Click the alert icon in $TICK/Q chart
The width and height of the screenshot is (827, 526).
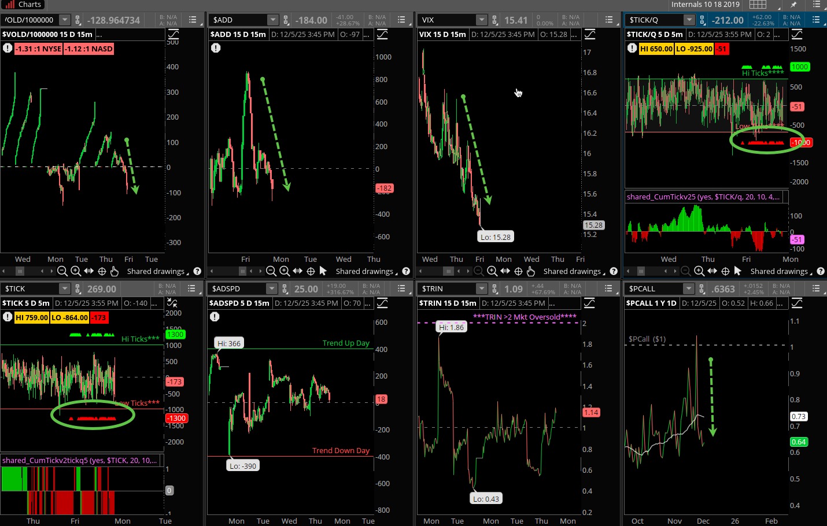coord(632,49)
